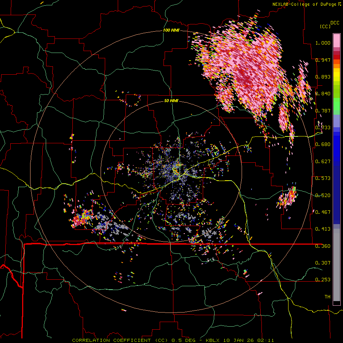
Task: Click the 1.000 scale value
Action: click(x=323, y=43)
